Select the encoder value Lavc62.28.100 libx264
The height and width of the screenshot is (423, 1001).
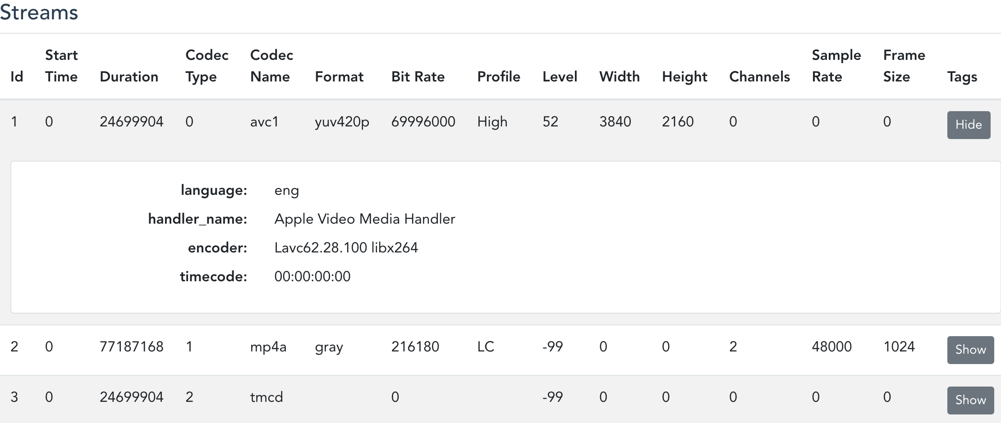pos(346,247)
